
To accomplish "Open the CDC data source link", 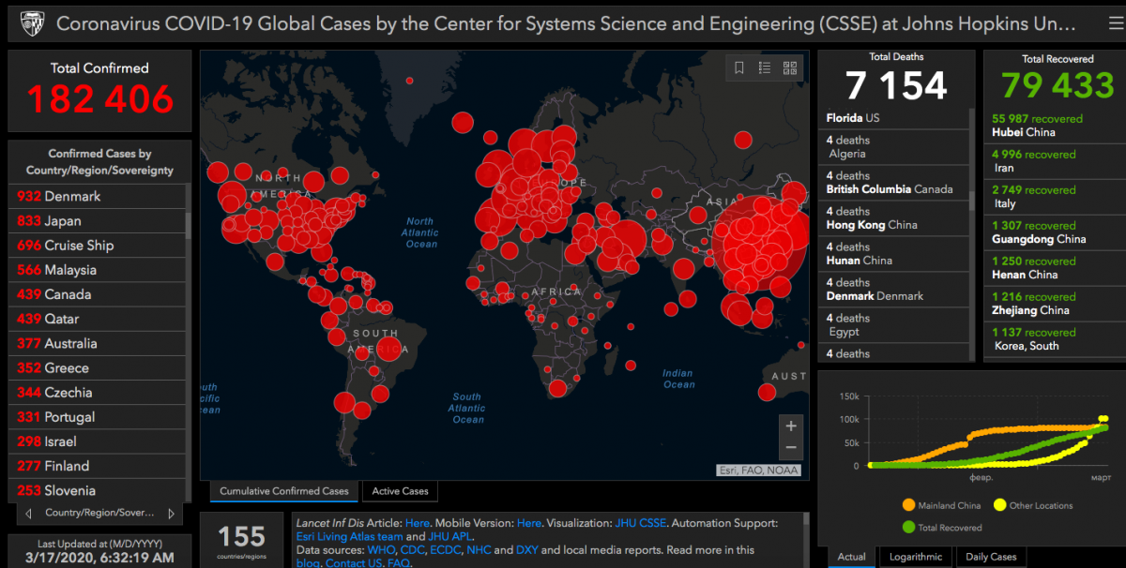I will 413,550.
